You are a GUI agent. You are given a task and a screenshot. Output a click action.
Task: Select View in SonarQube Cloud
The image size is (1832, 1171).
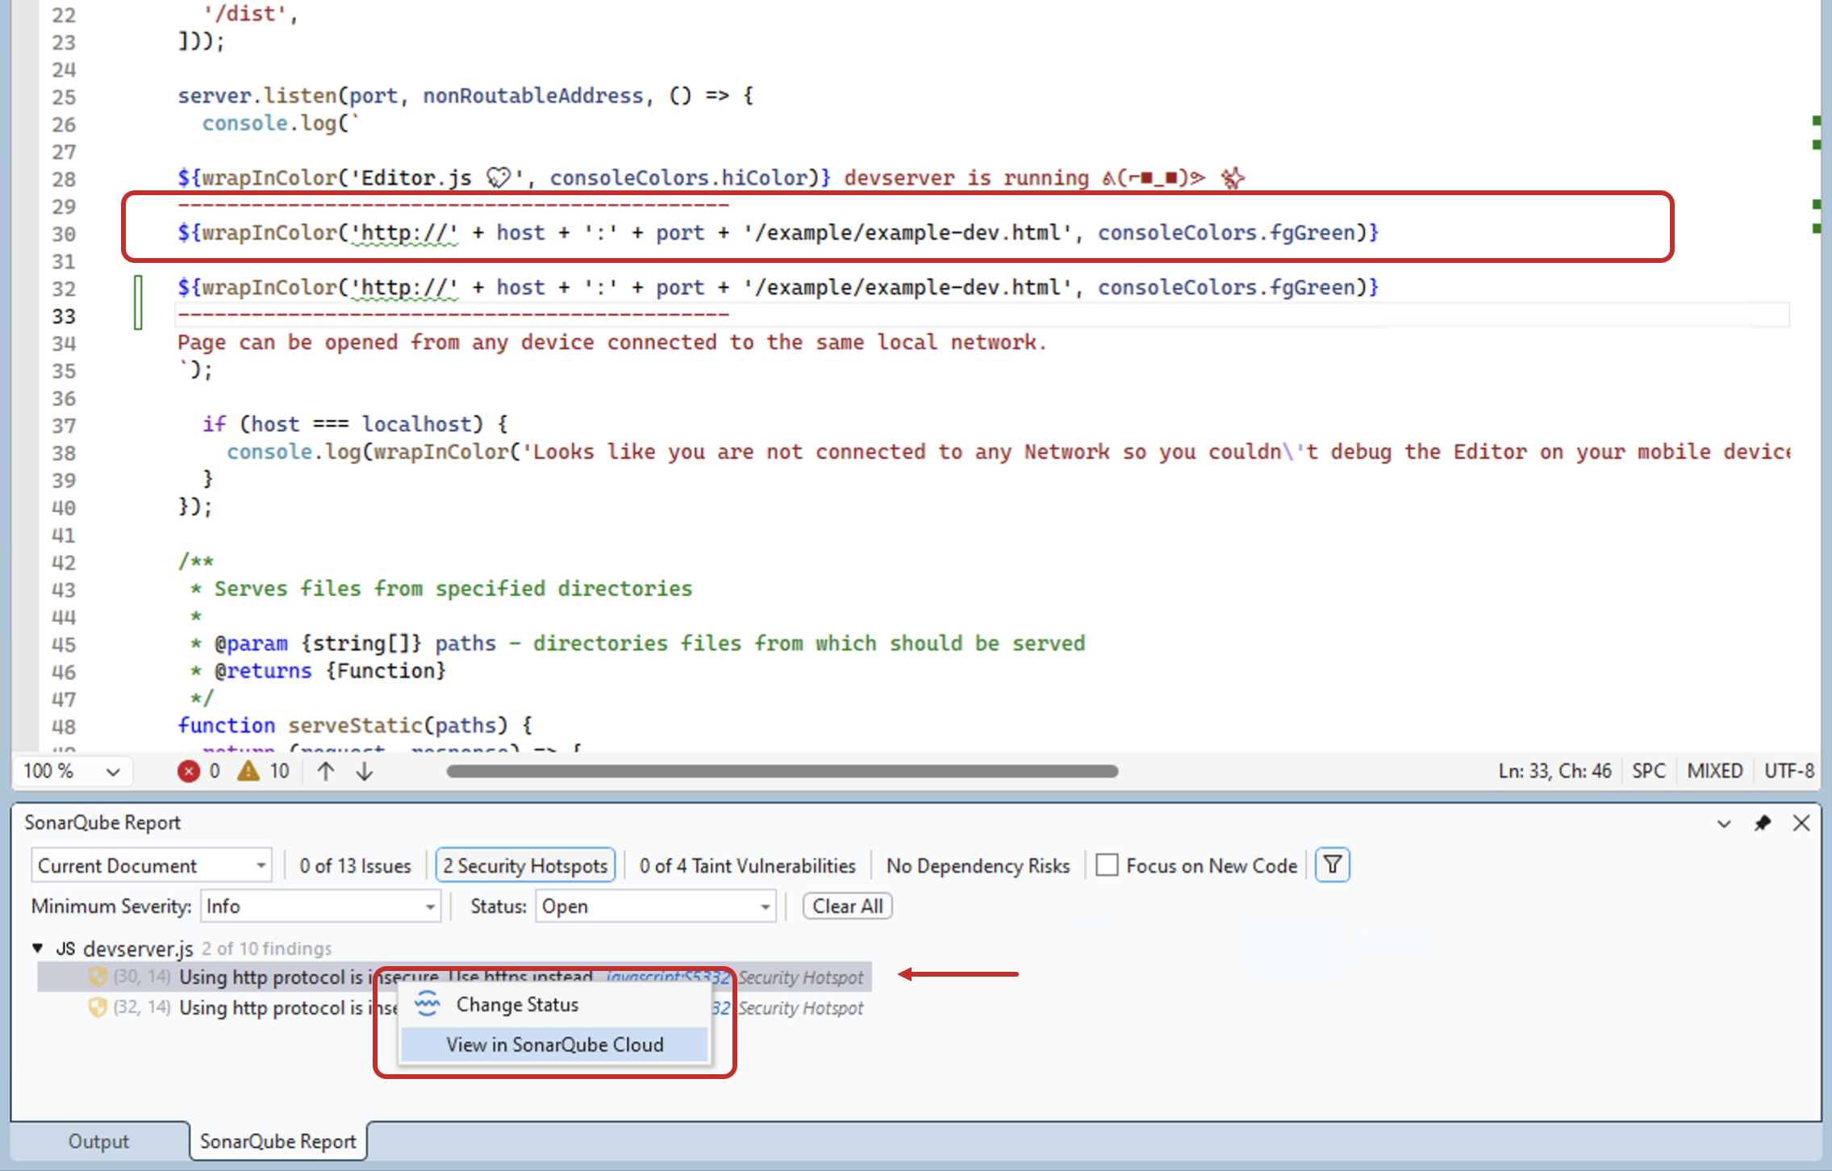(555, 1044)
